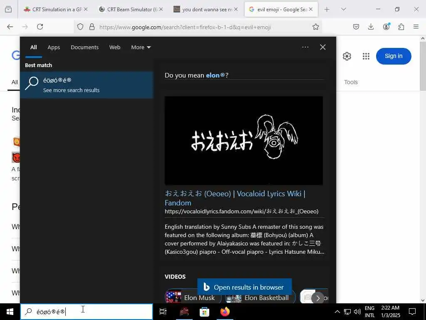The height and width of the screenshot is (320, 426).
Task: Open the Pocket save icon
Action: [x=356, y=27]
